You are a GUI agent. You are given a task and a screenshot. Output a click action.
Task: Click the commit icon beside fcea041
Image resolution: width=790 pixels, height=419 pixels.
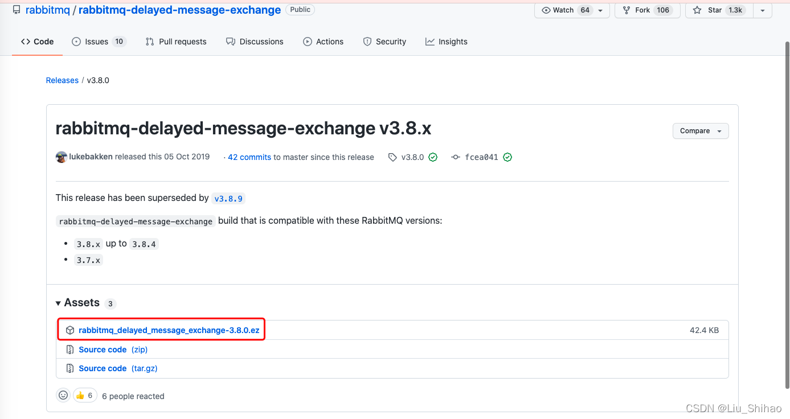[455, 157]
